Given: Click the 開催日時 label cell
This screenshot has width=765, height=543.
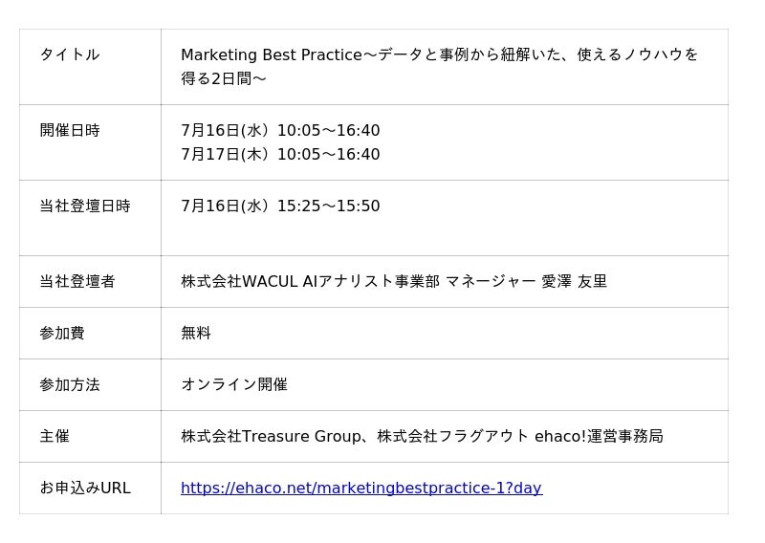Looking at the screenshot, I should point(90,142).
